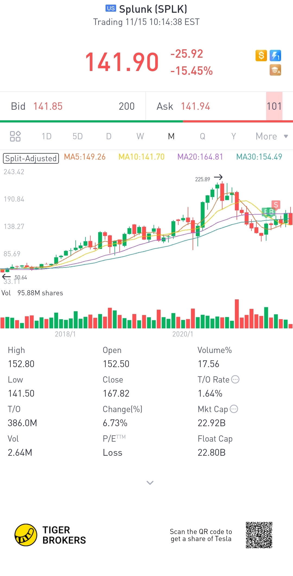Tap the bid size 200
The height and width of the screenshot is (576, 293).
127,106
